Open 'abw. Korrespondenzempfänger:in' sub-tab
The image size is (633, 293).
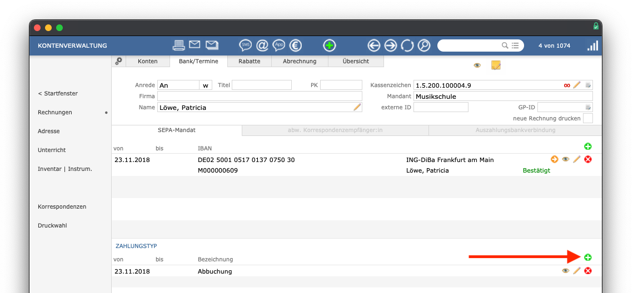point(335,130)
